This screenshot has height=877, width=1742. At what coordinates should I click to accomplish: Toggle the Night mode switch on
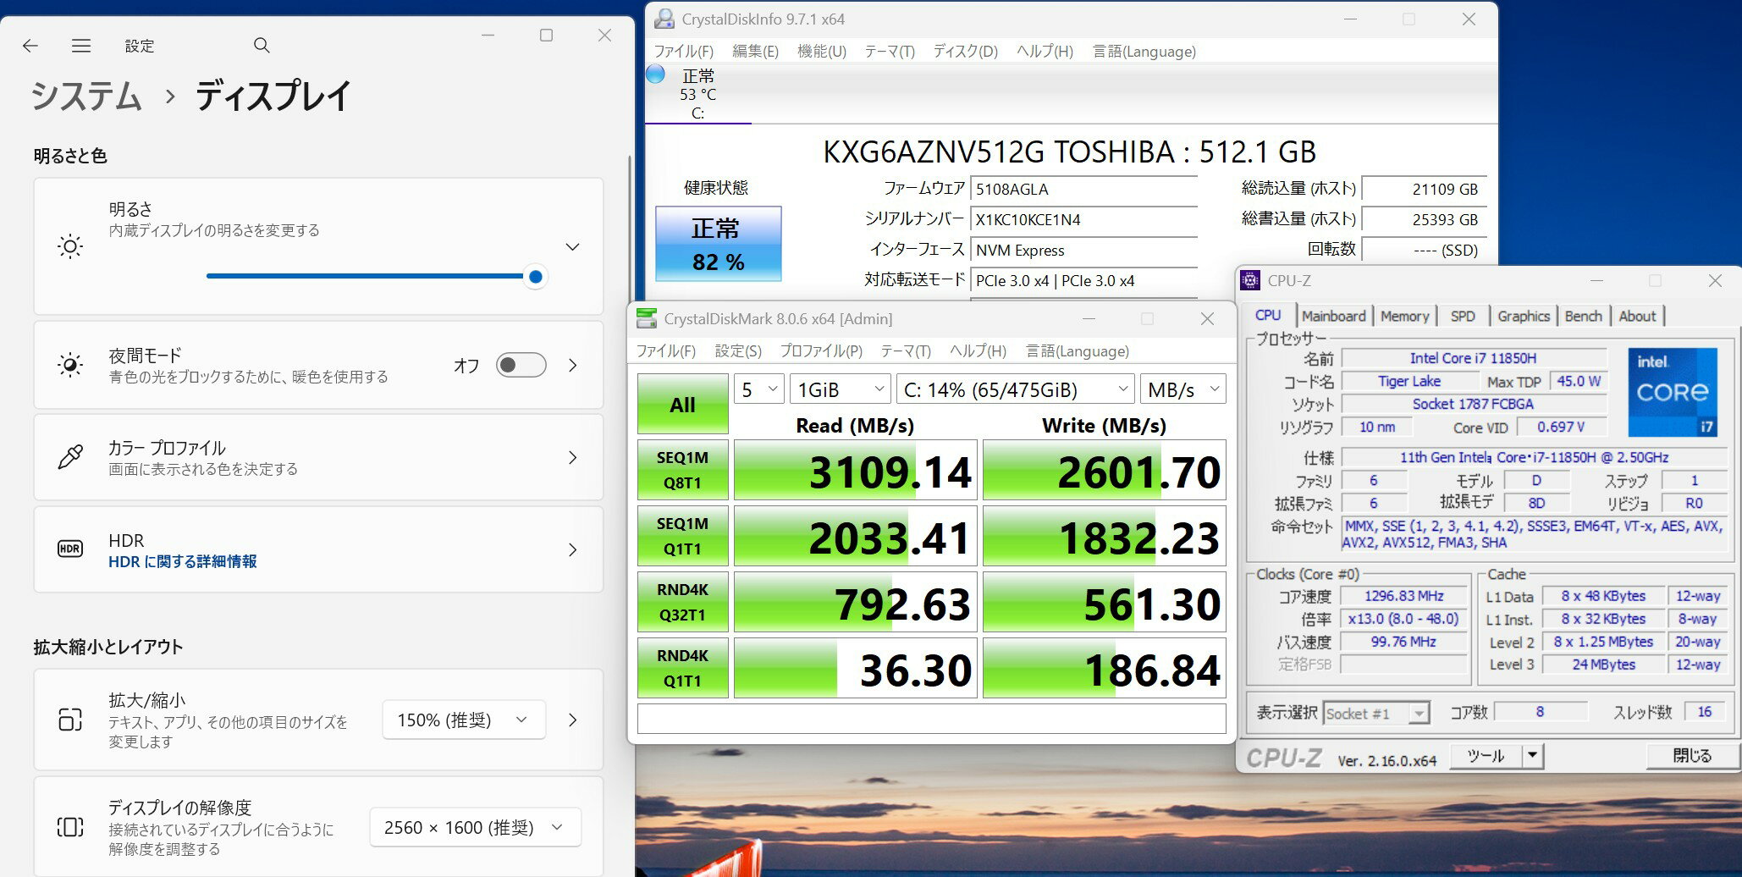coord(521,365)
